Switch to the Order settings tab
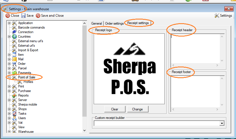Image resolution: width=236 pixels, height=139 pixels. pyautogui.click(x=114, y=23)
